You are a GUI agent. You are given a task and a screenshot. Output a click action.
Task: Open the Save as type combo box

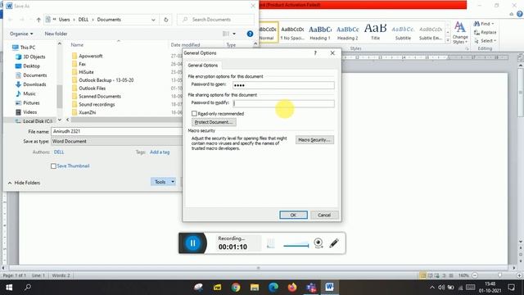tap(117, 141)
